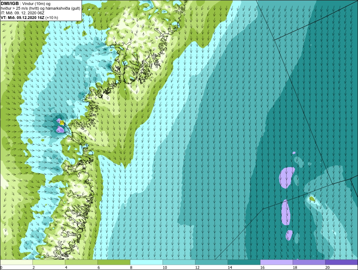This screenshot has width=358, height=270.
Task: Click the 12–14 m/s teal legend swatch
Action: 212,262
